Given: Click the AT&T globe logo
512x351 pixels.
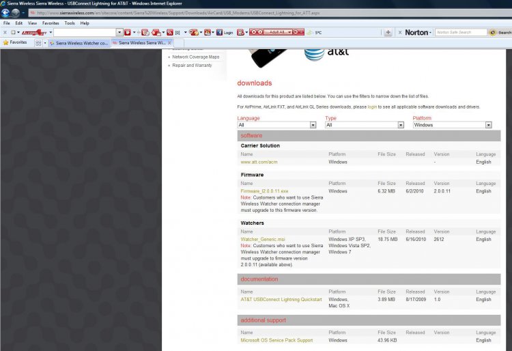Looking at the screenshot, I should (315, 55).
